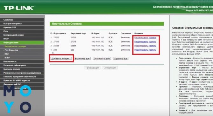Click the Добавить новую button
Screen dimensions: 213x116
coord(61,59)
